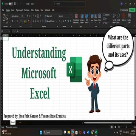Click the Excel taskbar icon
The width and height of the screenshot is (136, 136).
pyautogui.click(x=96, y=133)
